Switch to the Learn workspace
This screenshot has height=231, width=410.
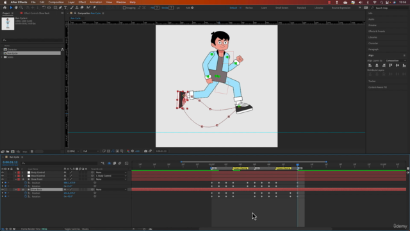click(x=264, y=8)
